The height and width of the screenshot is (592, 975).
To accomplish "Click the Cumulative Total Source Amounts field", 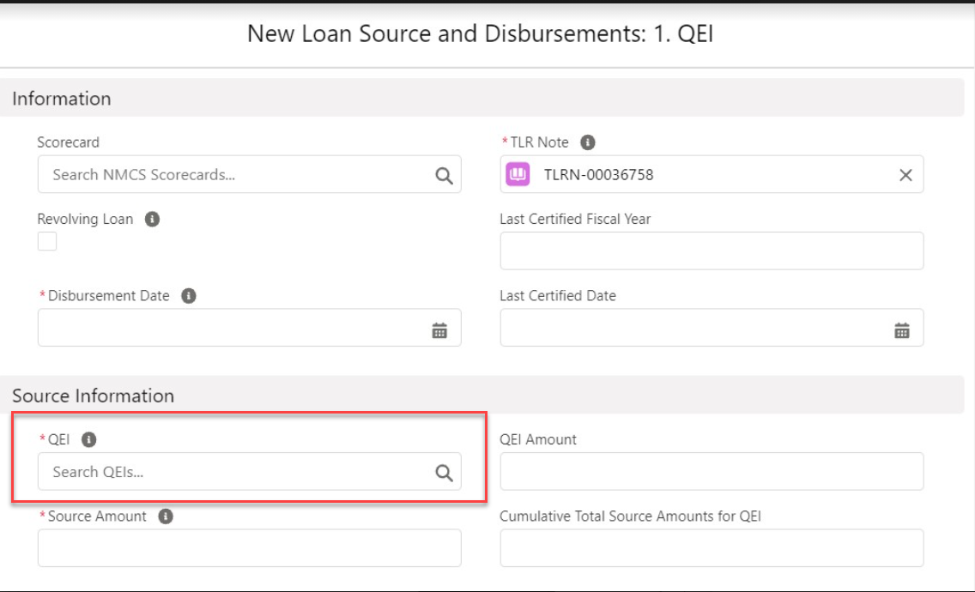I will (x=712, y=548).
